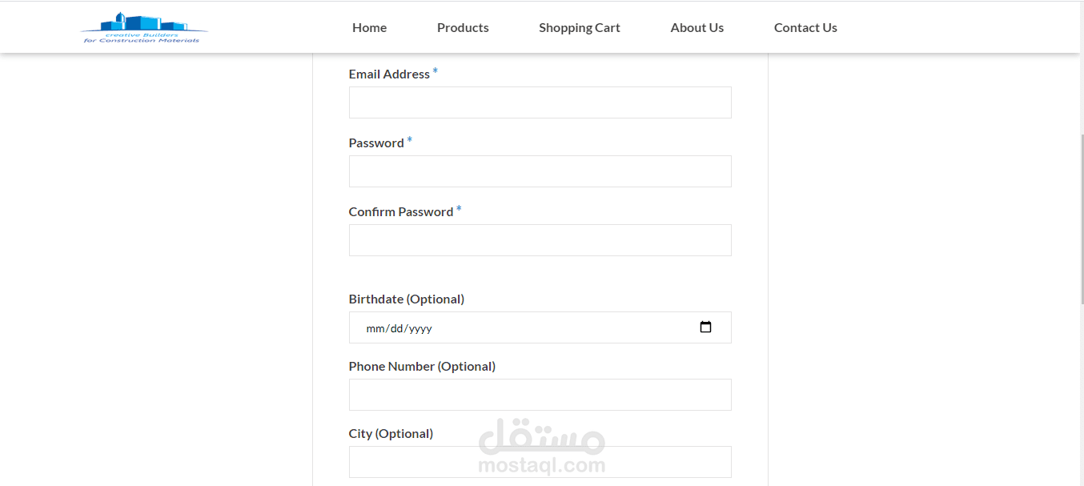Go to the Home page
The height and width of the screenshot is (486, 1084).
[369, 27]
